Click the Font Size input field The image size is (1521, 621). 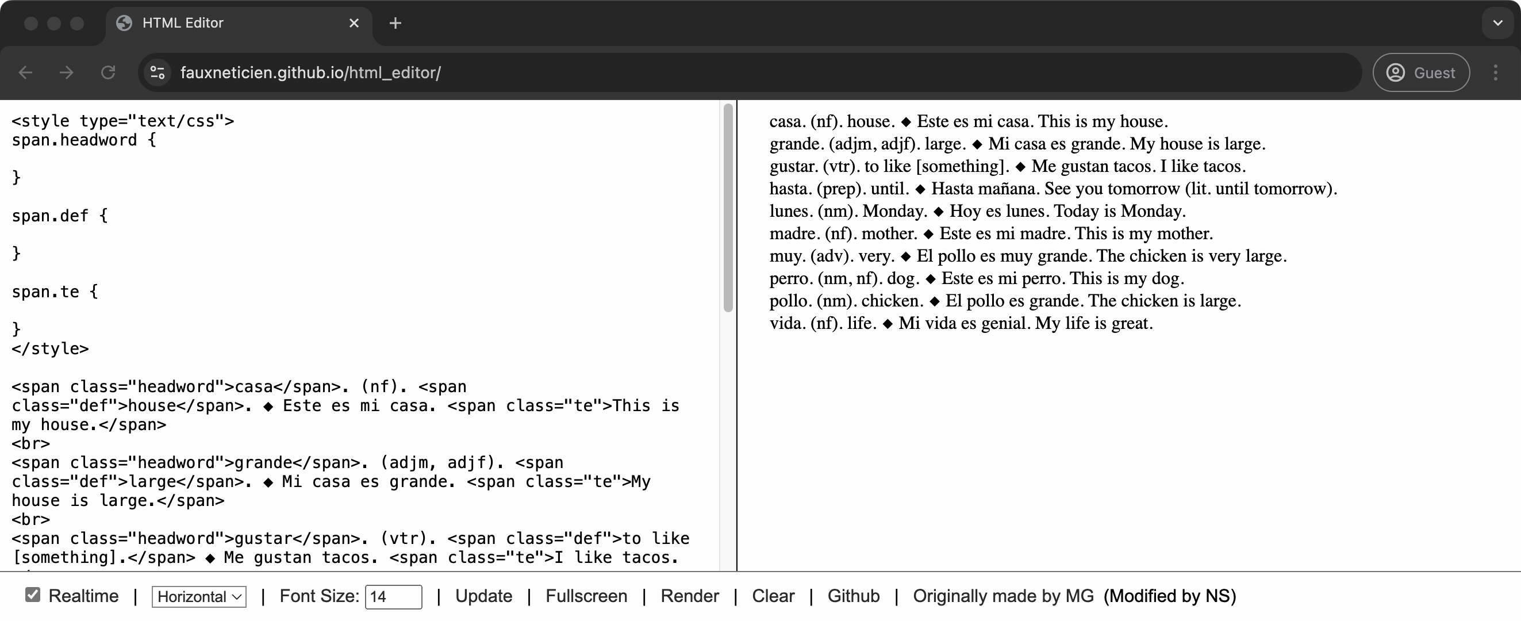pyautogui.click(x=394, y=597)
